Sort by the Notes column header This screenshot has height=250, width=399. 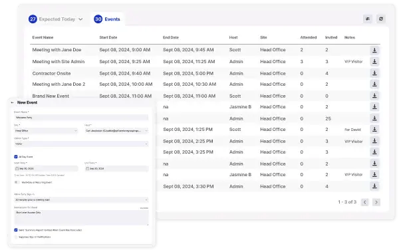(350, 37)
